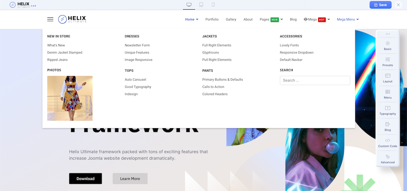Go to the About menu item
This screenshot has height=191, width=407.
(248, 19)
